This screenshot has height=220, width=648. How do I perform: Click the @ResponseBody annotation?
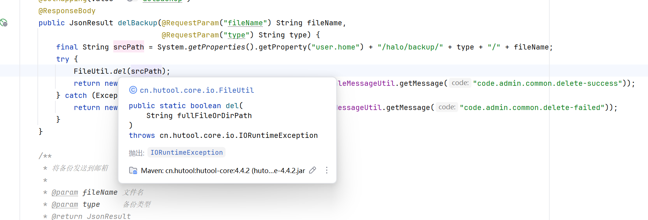pos(67,11)
